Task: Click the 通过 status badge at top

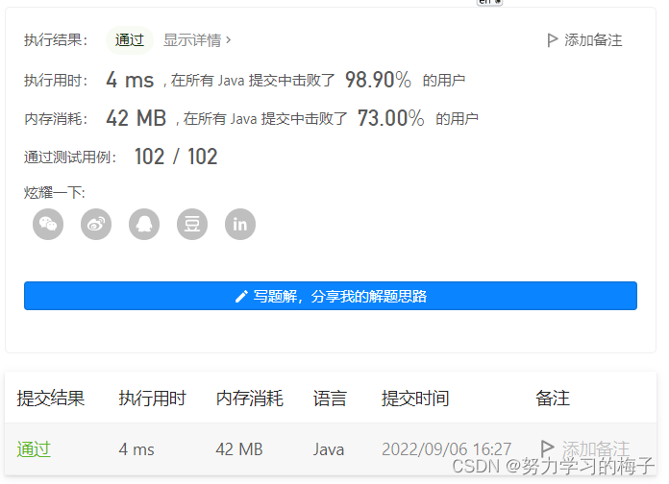Action: 129,40
